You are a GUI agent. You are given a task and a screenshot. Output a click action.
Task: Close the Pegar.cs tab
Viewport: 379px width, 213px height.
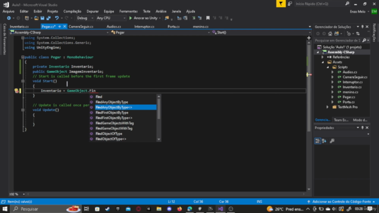(65, 27)
